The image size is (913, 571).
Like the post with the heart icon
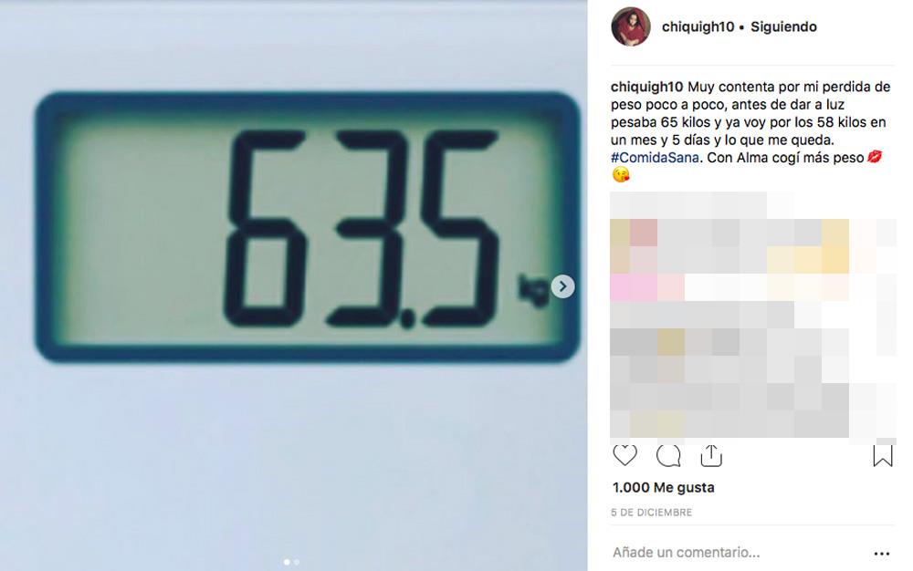624,455
